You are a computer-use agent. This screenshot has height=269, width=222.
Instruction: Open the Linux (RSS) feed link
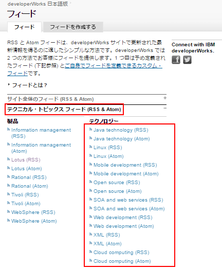coord(107,148)
